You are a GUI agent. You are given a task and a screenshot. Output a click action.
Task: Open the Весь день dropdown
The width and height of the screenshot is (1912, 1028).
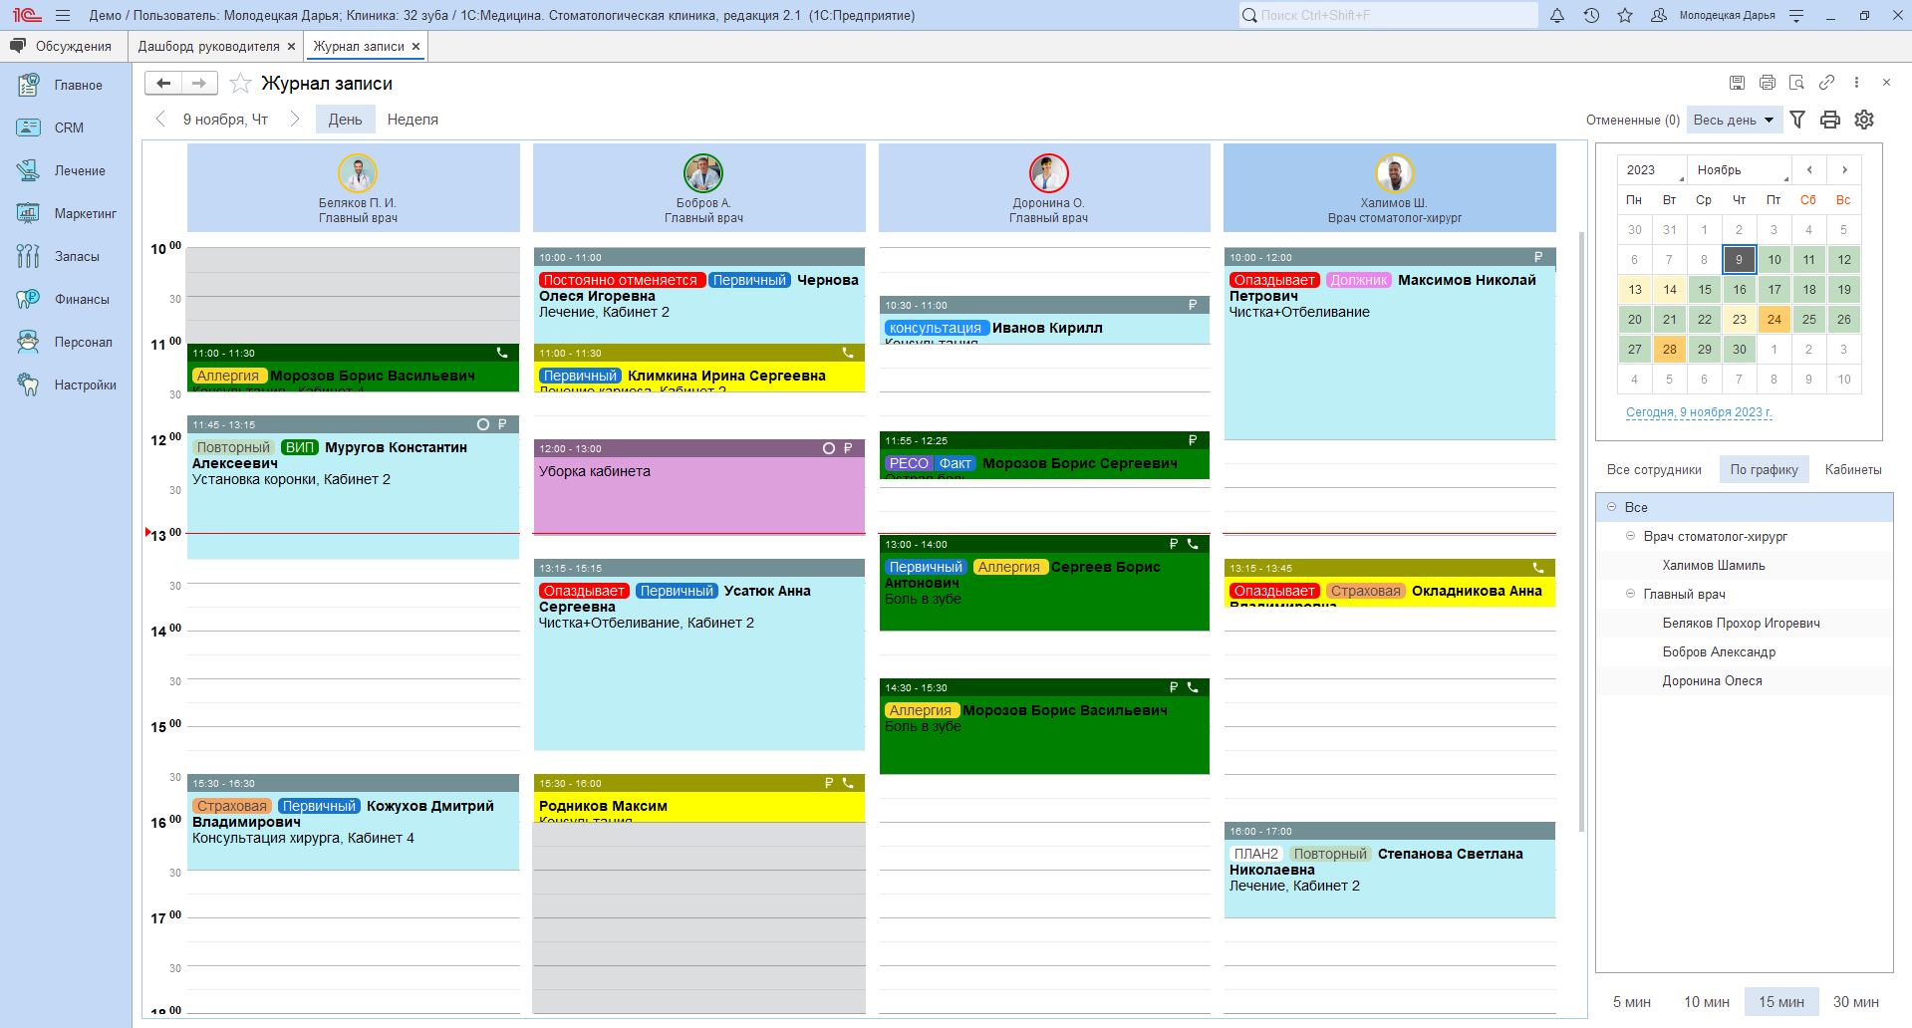tap(1734, 120)
